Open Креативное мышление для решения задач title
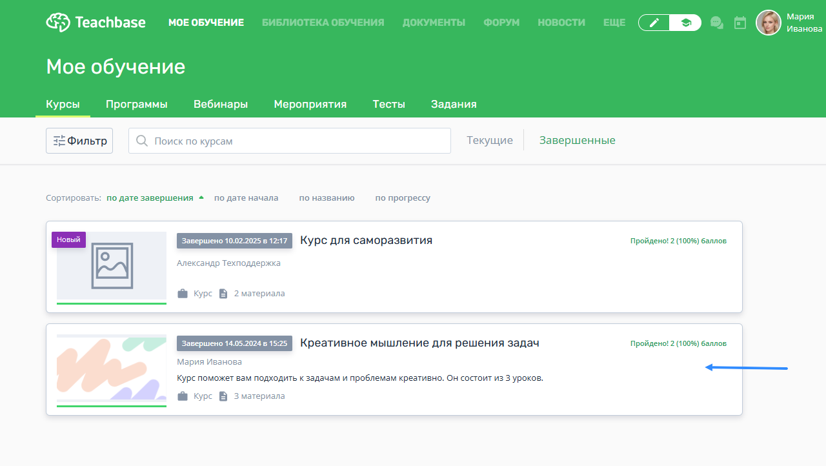826x466 pixels. coord(420,343)
